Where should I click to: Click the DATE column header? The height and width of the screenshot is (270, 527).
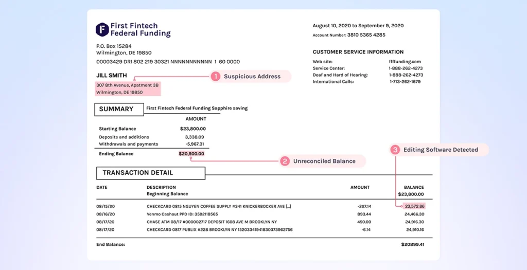click(102, 187)
